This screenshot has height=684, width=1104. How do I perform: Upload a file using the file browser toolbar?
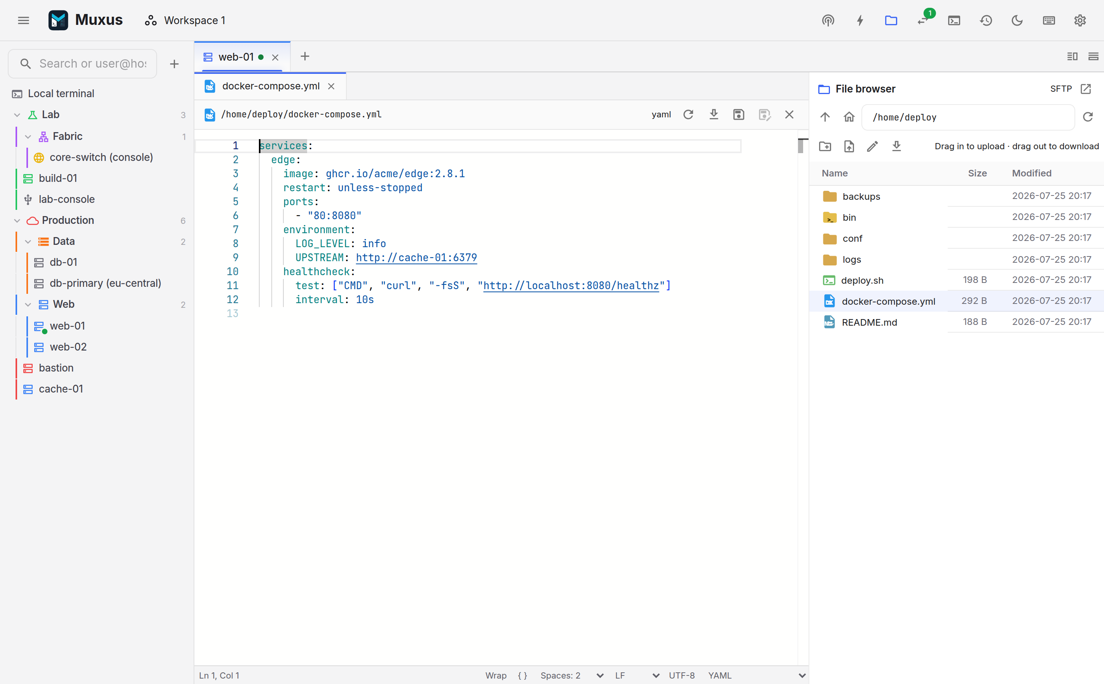click(849, 146)
